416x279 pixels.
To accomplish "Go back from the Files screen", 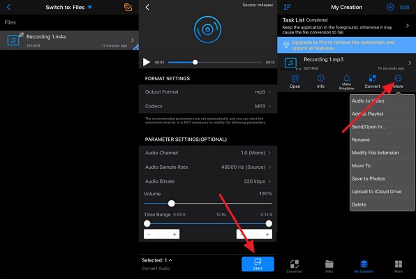I will click(8, 7).
